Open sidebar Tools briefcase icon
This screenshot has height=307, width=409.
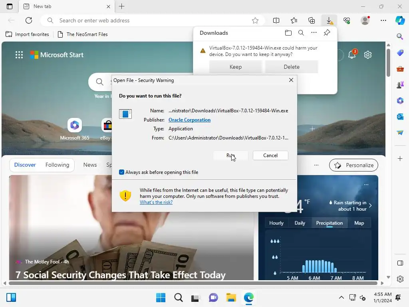(400, 69)
